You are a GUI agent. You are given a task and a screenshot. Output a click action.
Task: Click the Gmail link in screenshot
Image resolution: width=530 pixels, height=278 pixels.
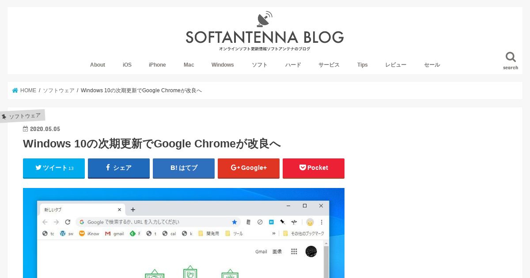coord(261,252)
